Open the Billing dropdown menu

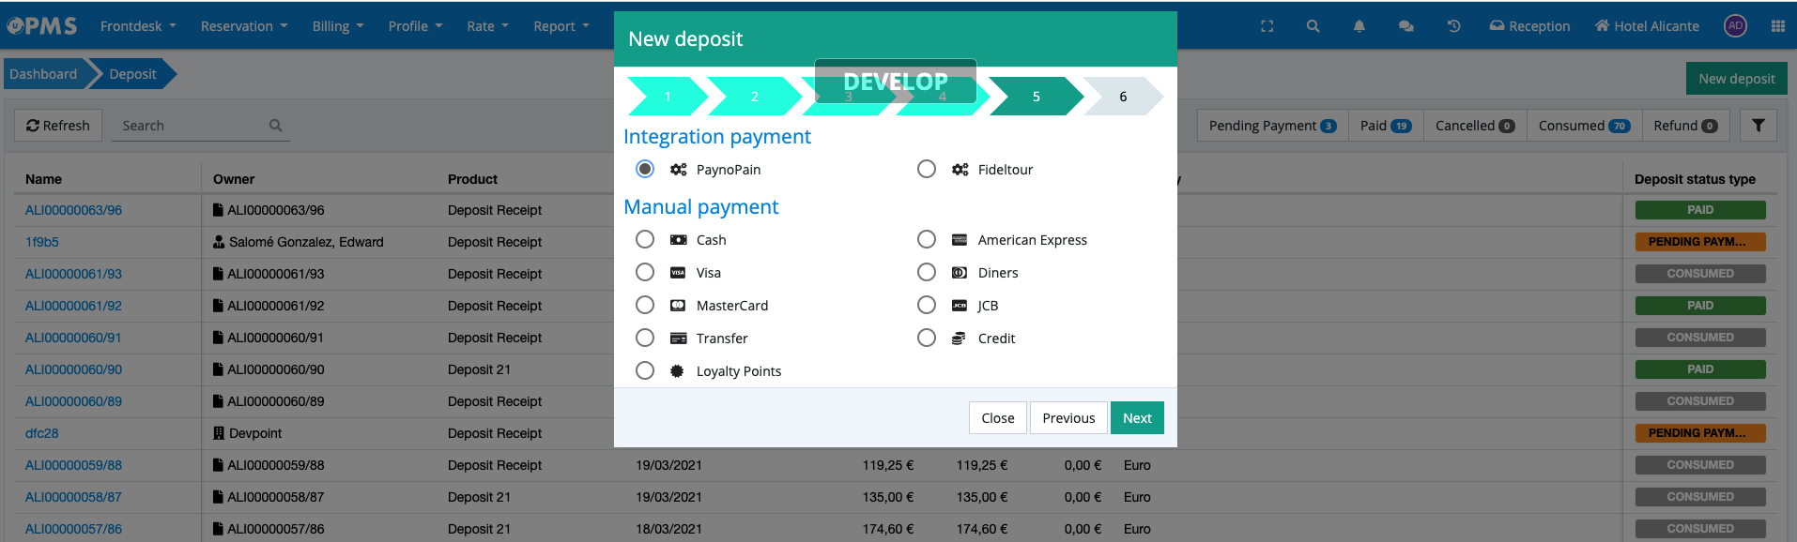337,26
